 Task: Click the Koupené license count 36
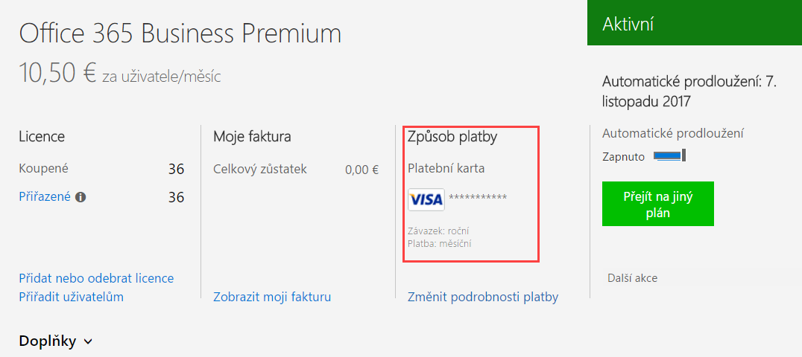pos(176,170)
